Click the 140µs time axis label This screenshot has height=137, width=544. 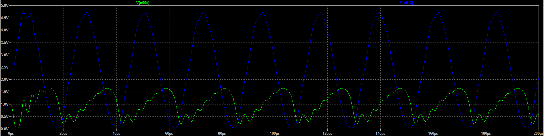380,134
